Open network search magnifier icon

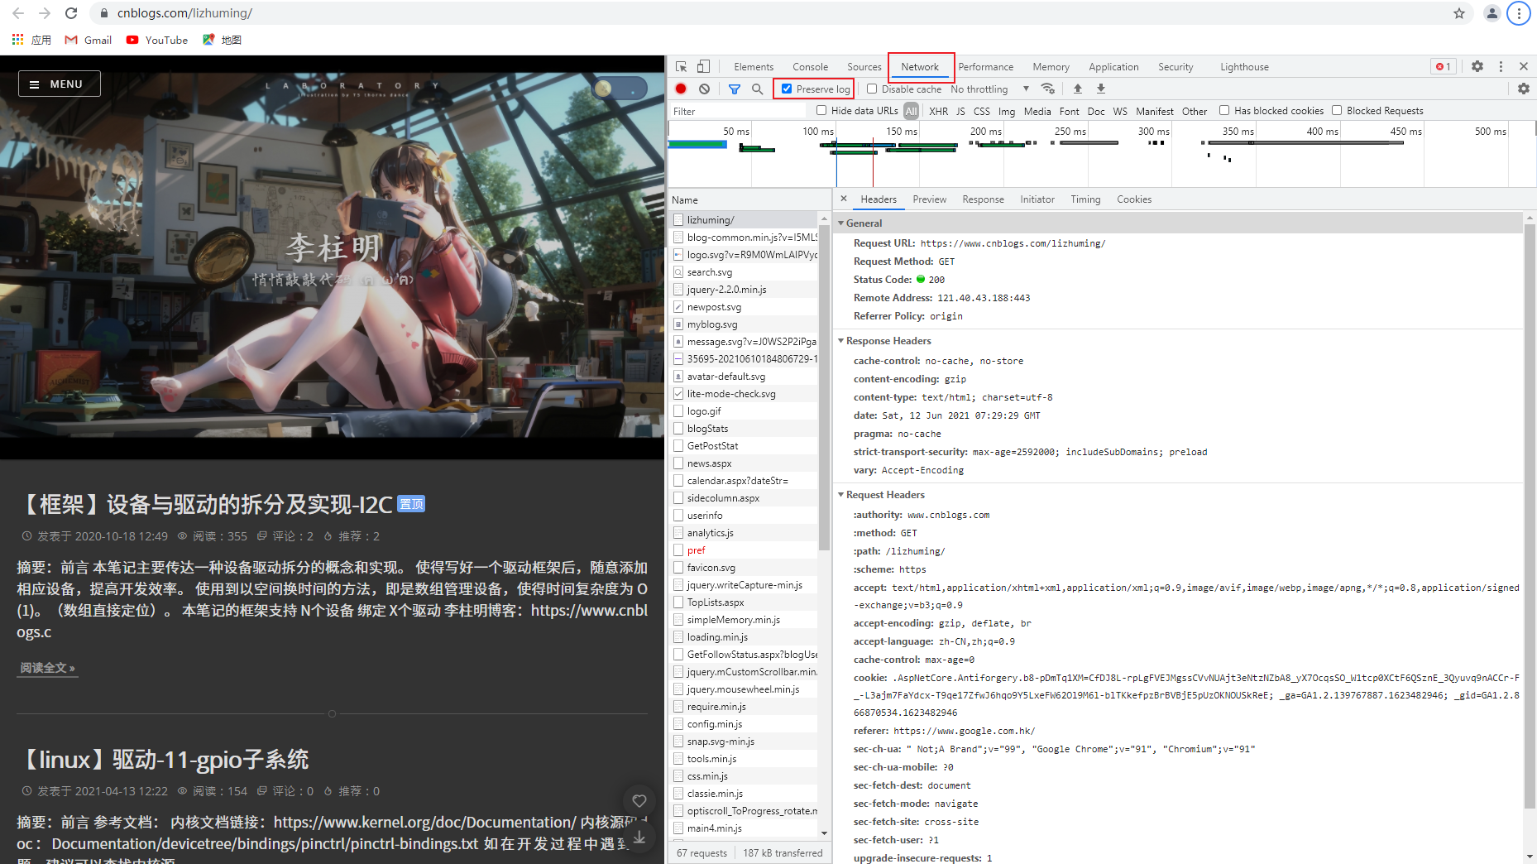coord(757,89)
